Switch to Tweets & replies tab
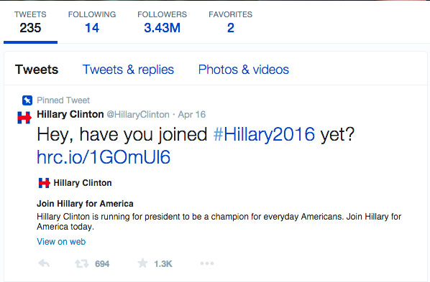The height and width of the screenshot is (282, 430). coord(128,70)
